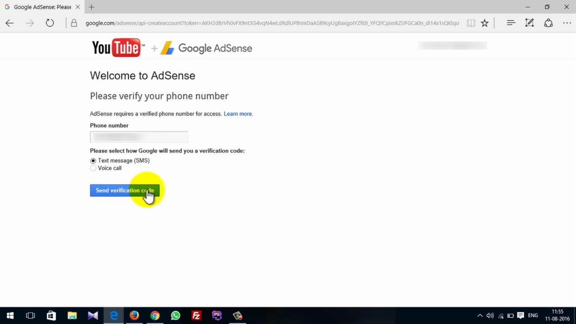Viewport: 576px width, 324px height.
Task: Click the Google AdSense logo
Action: 206,48
